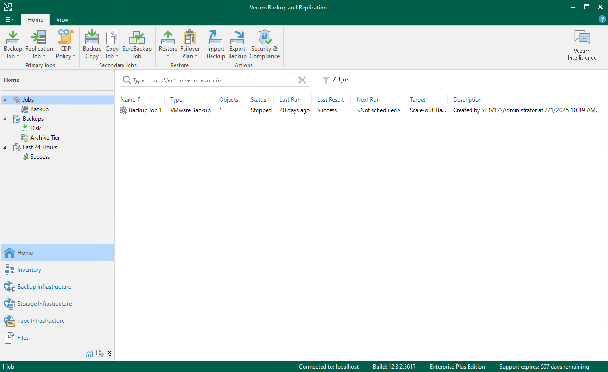This screenshot has height=372, width=608.
Task: Click the help question mark icon
Action: [x=602, y=19]
